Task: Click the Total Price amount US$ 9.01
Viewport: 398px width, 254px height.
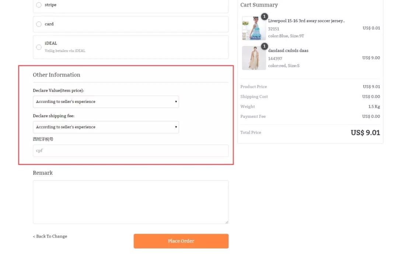Action: coord(365,133)
